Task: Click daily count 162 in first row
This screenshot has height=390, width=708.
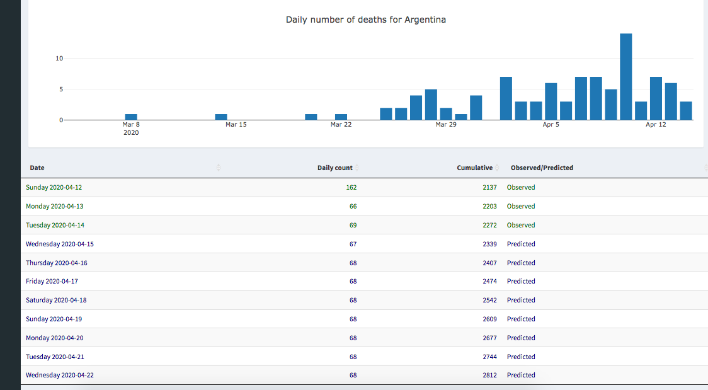Action: [351, 187]
